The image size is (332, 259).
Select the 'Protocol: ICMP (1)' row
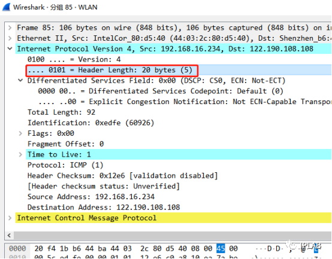click(x=179, y=165)
